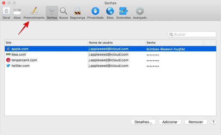The height and width of the screenshot is (135, 221).
Task: Open the Geral preferences pane
Action: pyautogui.click(x=6, y=13)
